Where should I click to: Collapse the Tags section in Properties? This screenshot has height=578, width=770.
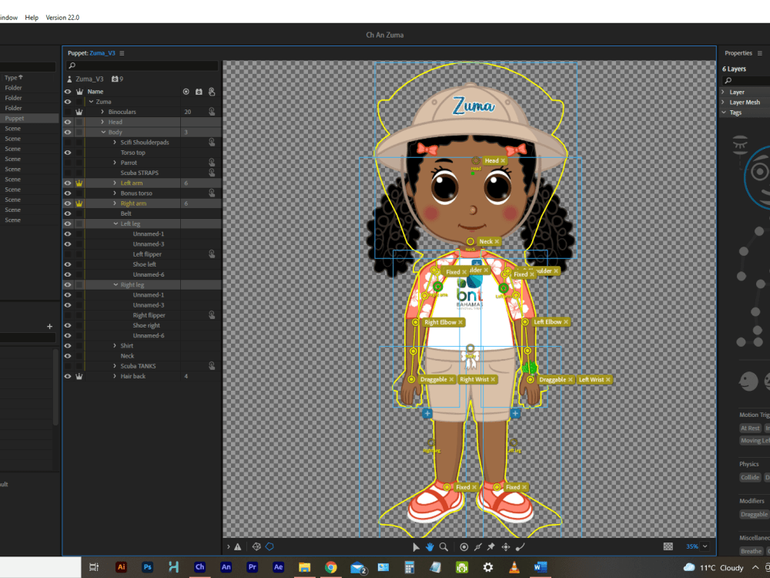click(x=723, y=113)
